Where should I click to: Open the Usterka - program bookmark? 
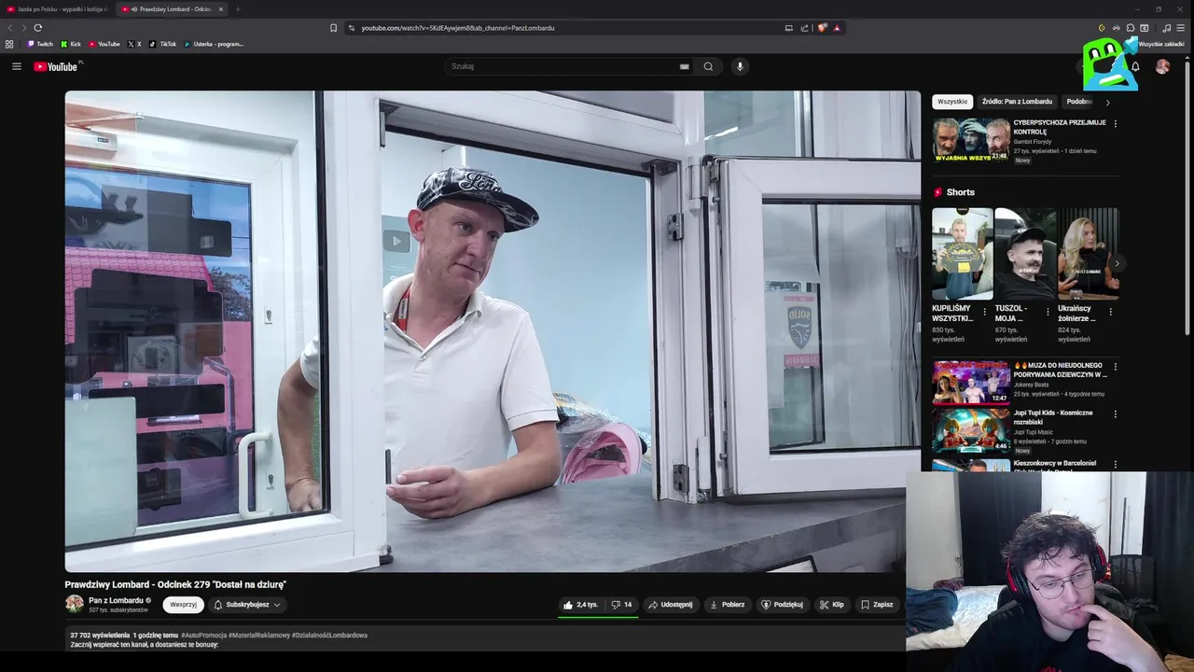coord(214,44)
